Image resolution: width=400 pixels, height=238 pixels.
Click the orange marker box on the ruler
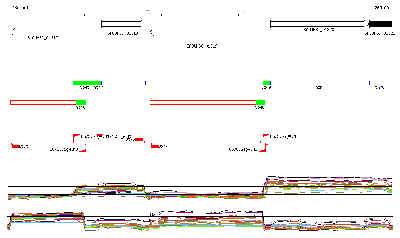[x=147, y=15]
